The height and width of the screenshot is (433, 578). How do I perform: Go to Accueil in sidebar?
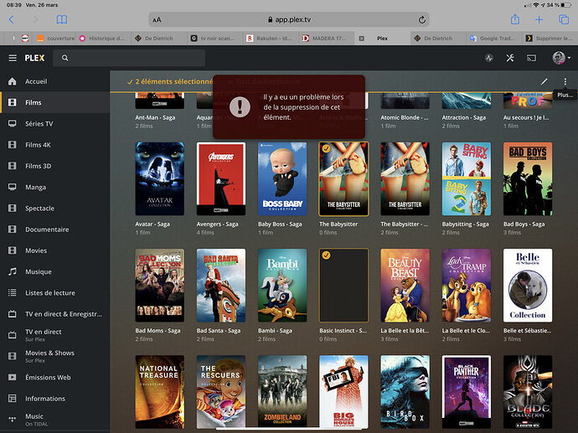[x=55, y=81]
